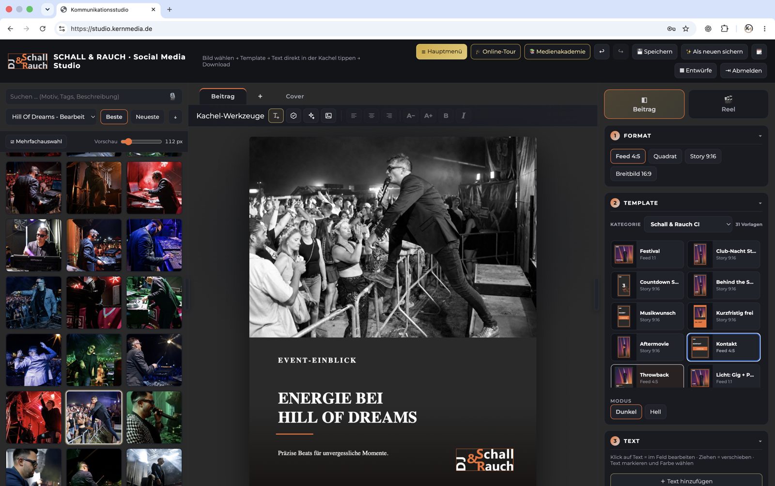Click the microphone icon in search field

(x=172, y=96)
